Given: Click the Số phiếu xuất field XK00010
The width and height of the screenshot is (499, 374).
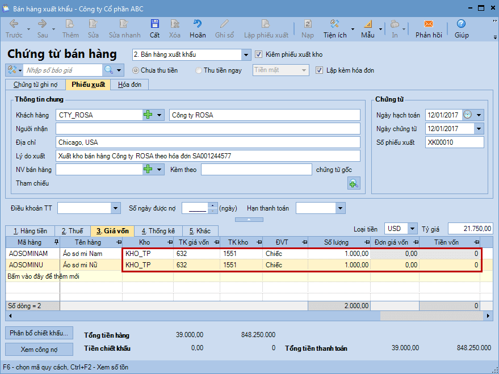Looking at the screenshot, I should 455,142.
